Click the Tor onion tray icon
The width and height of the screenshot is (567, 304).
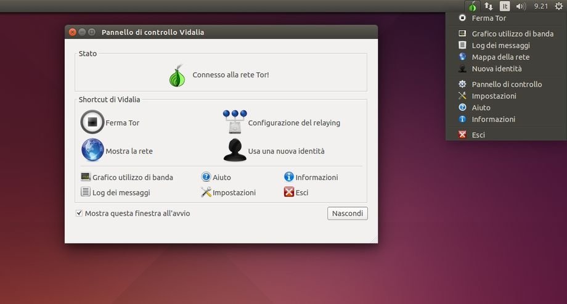point(471,6)
